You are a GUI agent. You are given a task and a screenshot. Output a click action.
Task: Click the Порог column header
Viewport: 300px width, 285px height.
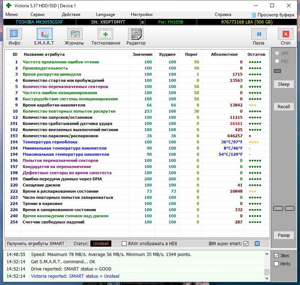click(x=191, y=54)
